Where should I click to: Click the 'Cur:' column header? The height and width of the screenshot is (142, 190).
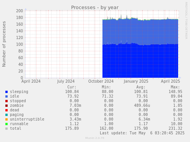[72, 87]
